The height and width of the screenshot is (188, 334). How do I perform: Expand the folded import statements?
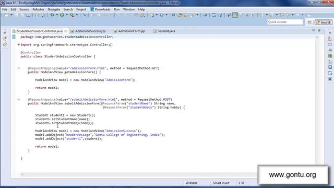tap(19, 45)
